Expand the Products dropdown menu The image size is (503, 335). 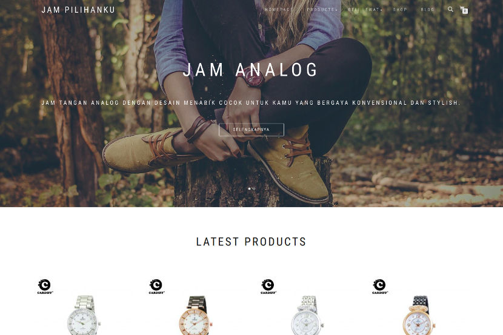coord(322,10)
